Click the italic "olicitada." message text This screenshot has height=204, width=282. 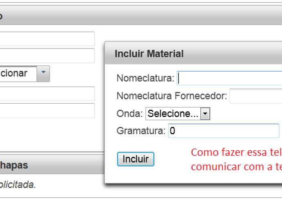[18, 184]
